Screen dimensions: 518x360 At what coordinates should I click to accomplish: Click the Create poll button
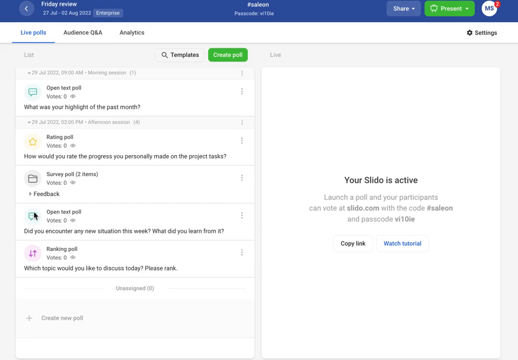(x=228, y=55)
